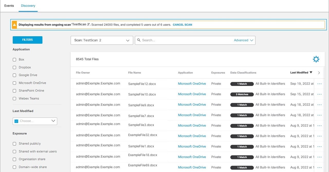Open Microsoft OneDrive link for SampleFile12.docx
This screenshot has height=172, width=329.
192,84
